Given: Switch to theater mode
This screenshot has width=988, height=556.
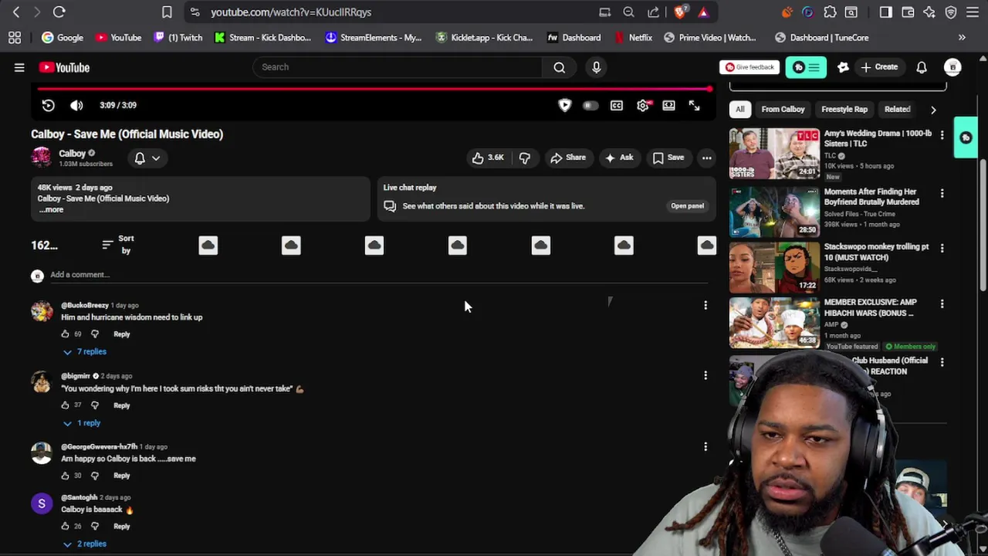Looking at the screenshot, I should tap(668, 106).
